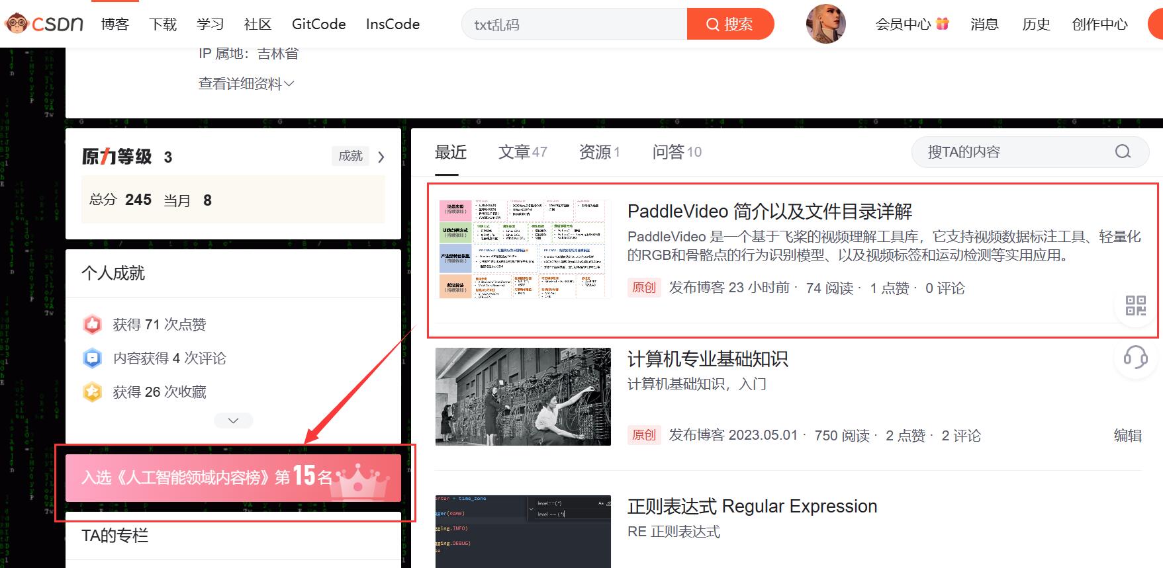Click the magnifier icon in 搜TA的内容
Image resolution: width=1163 pixels, height=568 pixels.
(1123, 152)
